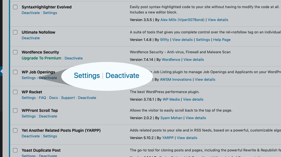Deactivate the Ultimate Nofollow plugin
The image size is (281, 157).
click(31, 38)
